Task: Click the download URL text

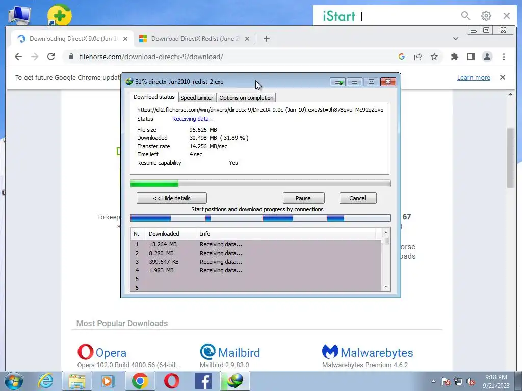Action: pos(260,110)
